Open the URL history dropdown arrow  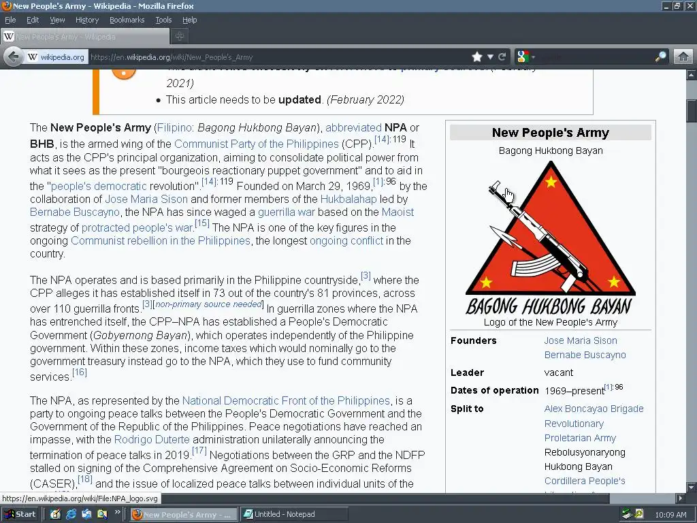click(490, 57)
